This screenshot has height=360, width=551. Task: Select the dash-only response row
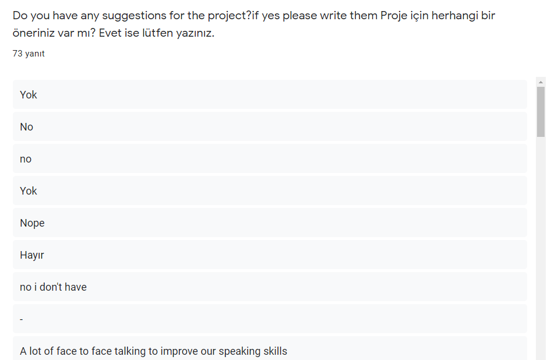coord(22,319)
